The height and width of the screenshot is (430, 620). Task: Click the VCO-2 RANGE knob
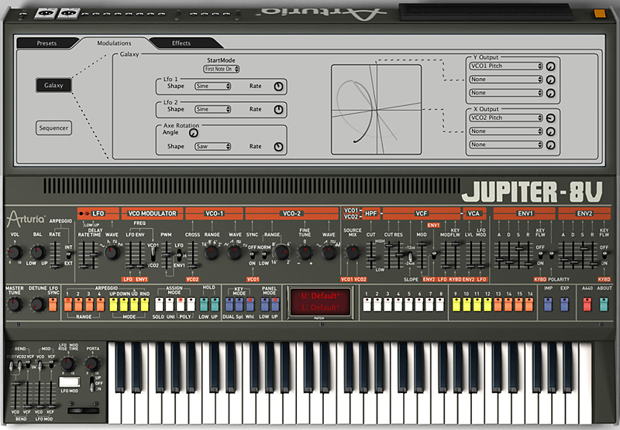click(x=281, y=251)
